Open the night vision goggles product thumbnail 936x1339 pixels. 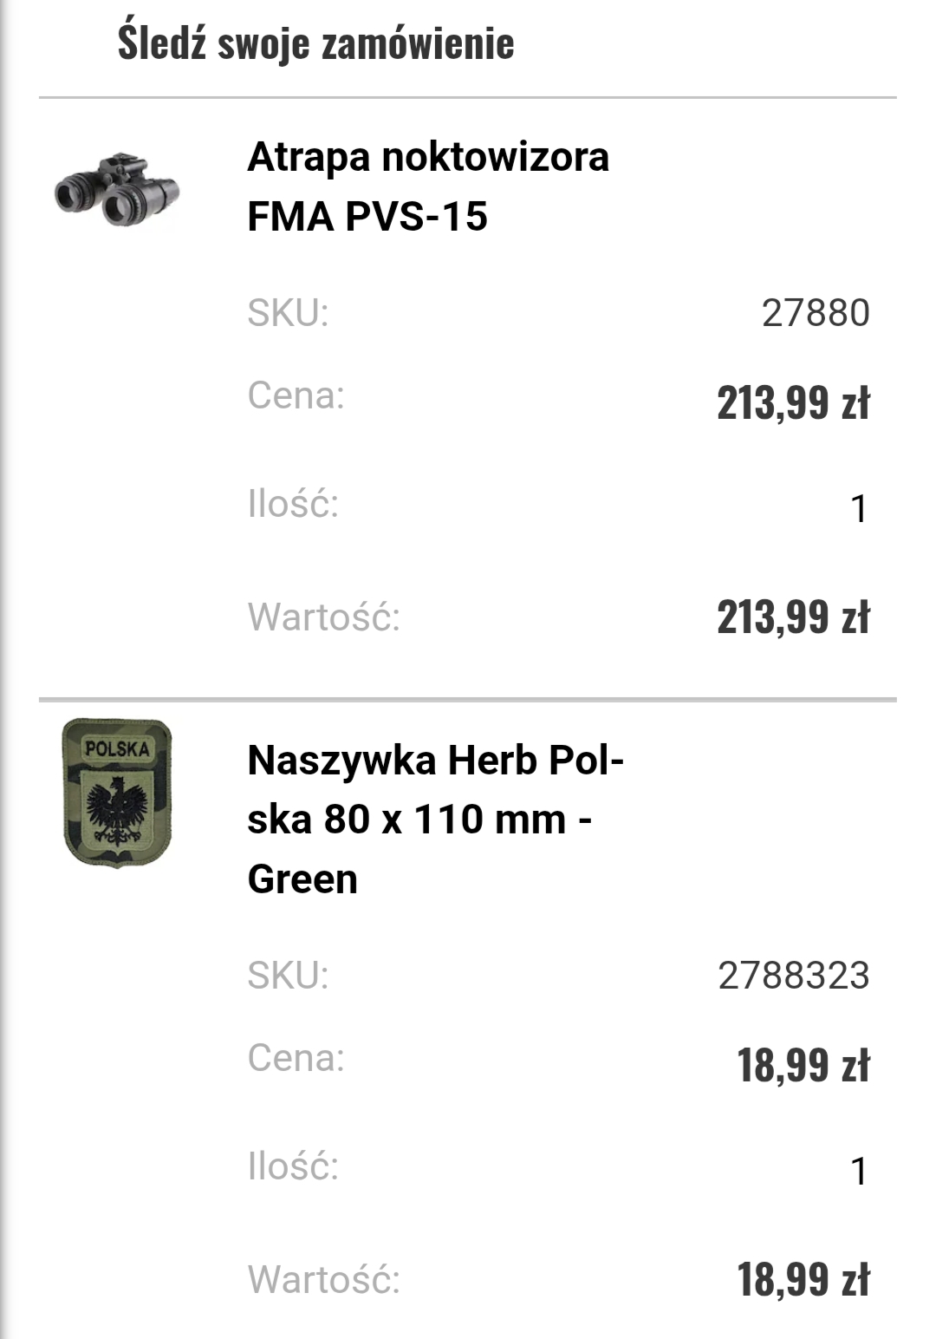(116, 192)
